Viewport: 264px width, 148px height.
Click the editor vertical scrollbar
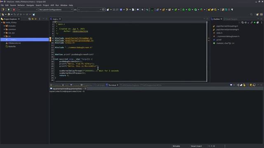[207, 51]
